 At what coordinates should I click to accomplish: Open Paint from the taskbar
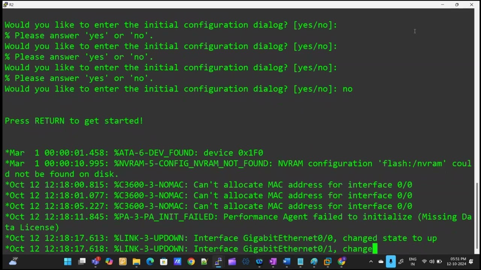point(314,262)
